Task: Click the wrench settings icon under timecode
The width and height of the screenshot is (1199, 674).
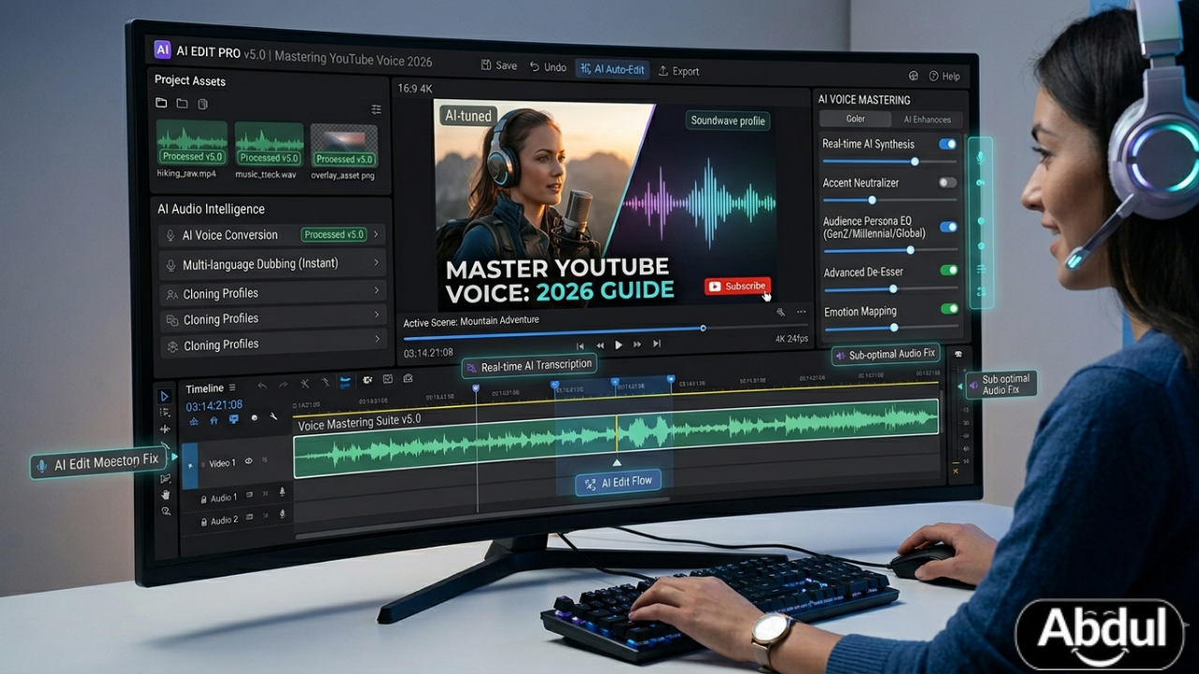Action: (x=274, y=416)
